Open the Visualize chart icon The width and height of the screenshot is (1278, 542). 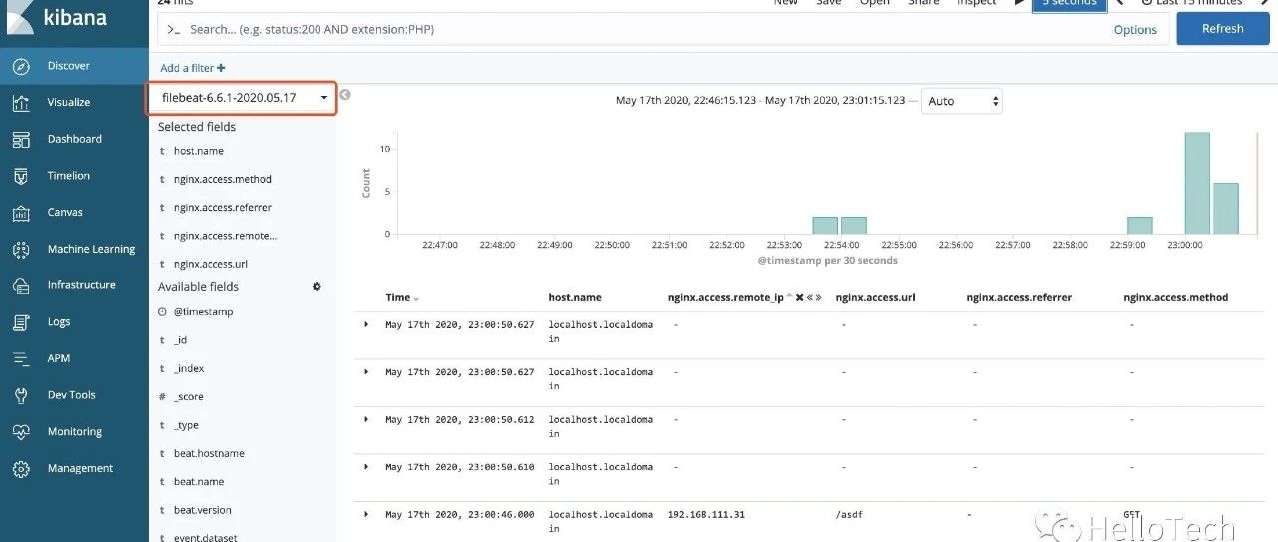click(x=21, y=102)
